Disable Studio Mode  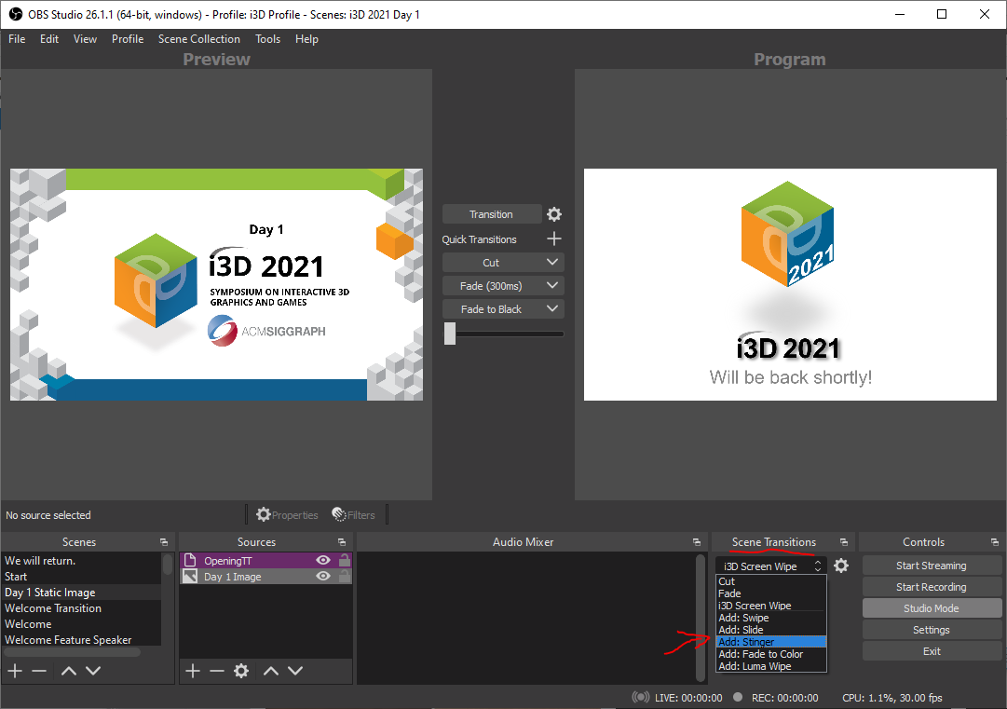coord(932,607)
